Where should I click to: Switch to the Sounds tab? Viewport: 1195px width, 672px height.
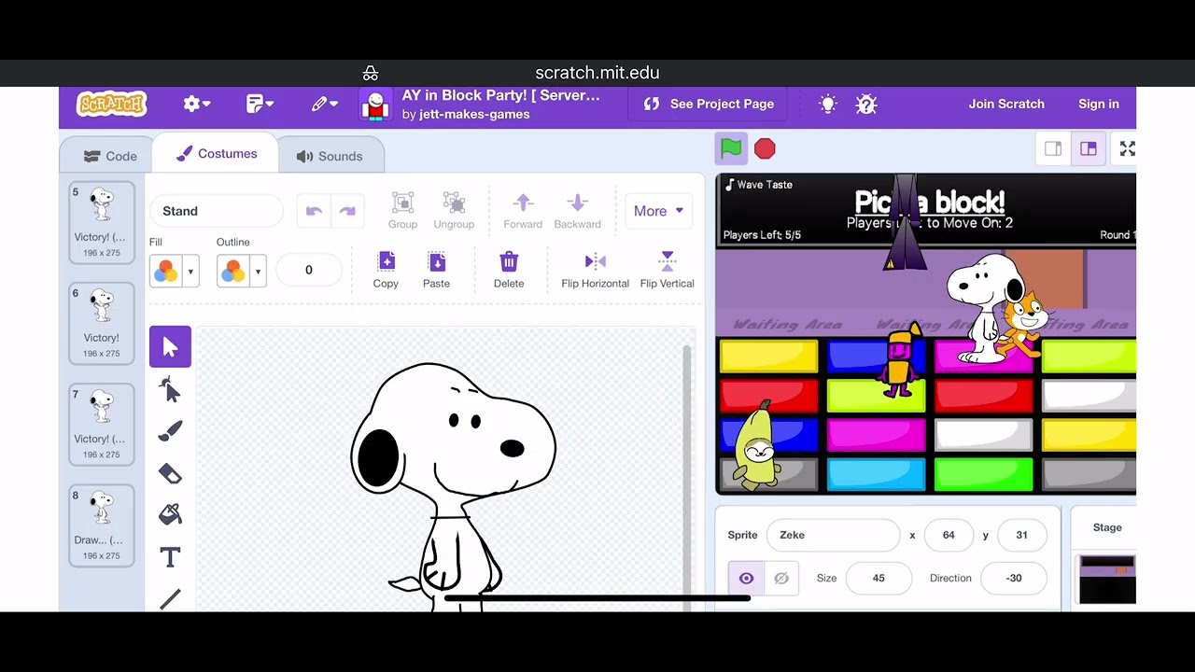[330, 156]
